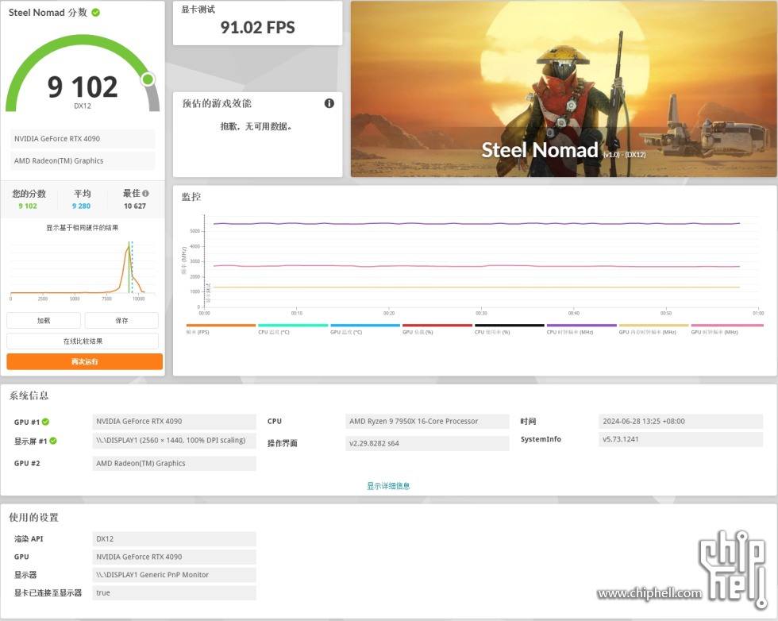Select GPU #2 AMD Radeon(TM) Graphics value

pyautogui.click(x=174, y=463)
